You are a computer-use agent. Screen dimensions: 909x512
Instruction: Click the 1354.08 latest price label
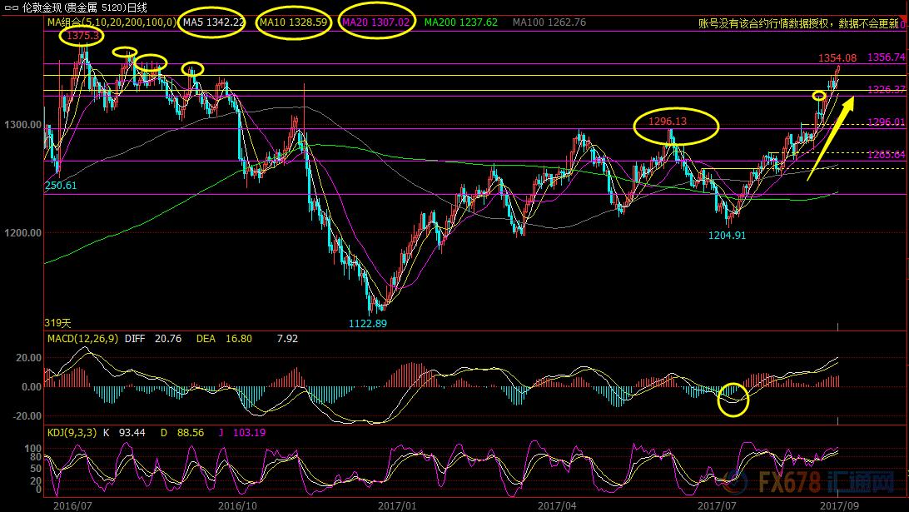click(837, 58)
